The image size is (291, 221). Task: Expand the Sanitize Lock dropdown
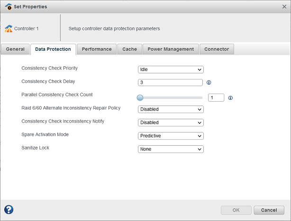pyautogui.click(x=171, y=149)
